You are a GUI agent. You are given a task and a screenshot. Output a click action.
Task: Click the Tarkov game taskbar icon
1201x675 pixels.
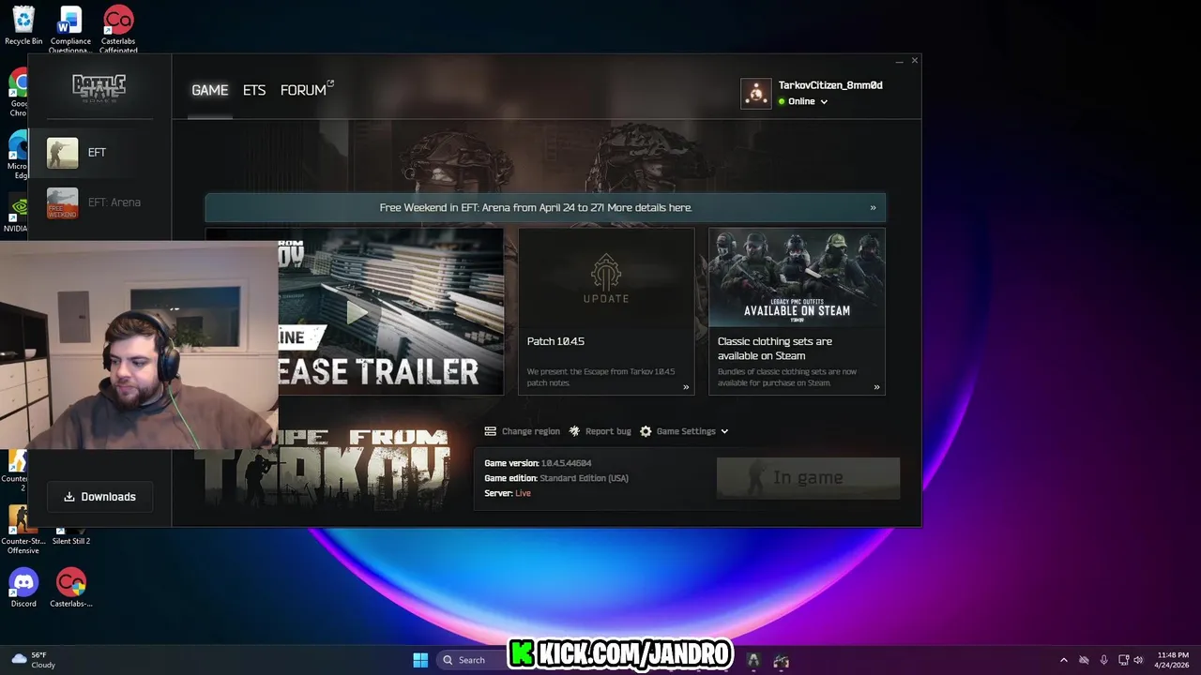781,660
